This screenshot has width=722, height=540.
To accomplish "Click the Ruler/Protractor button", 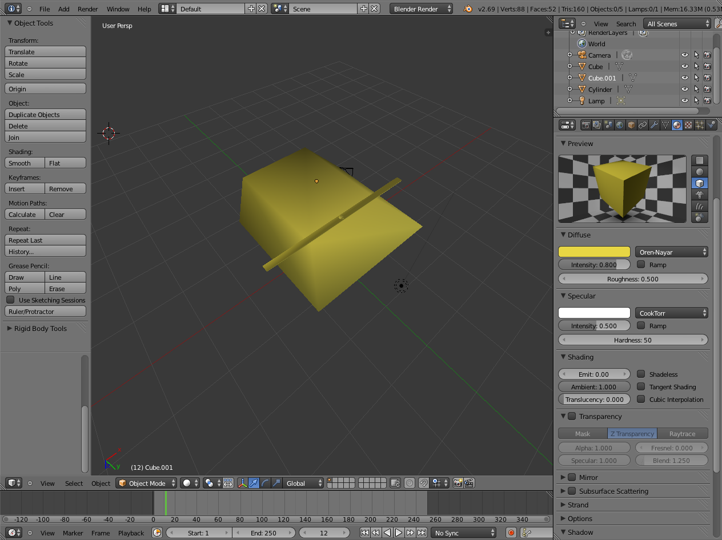I will [x=46, y=311].
